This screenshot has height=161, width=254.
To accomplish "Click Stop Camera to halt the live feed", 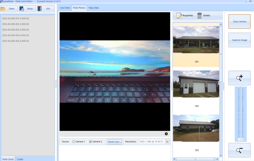I will tap(239, 22).
